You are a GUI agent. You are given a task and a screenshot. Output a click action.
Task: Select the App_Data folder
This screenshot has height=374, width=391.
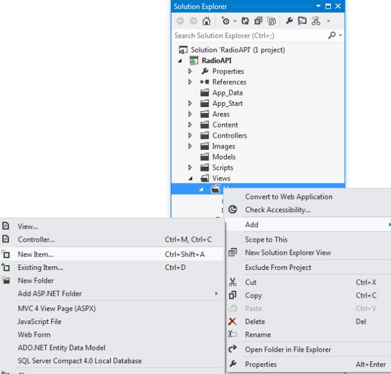(x=221, y=93)
